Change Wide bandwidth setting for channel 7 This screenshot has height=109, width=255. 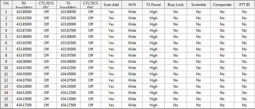132,49
